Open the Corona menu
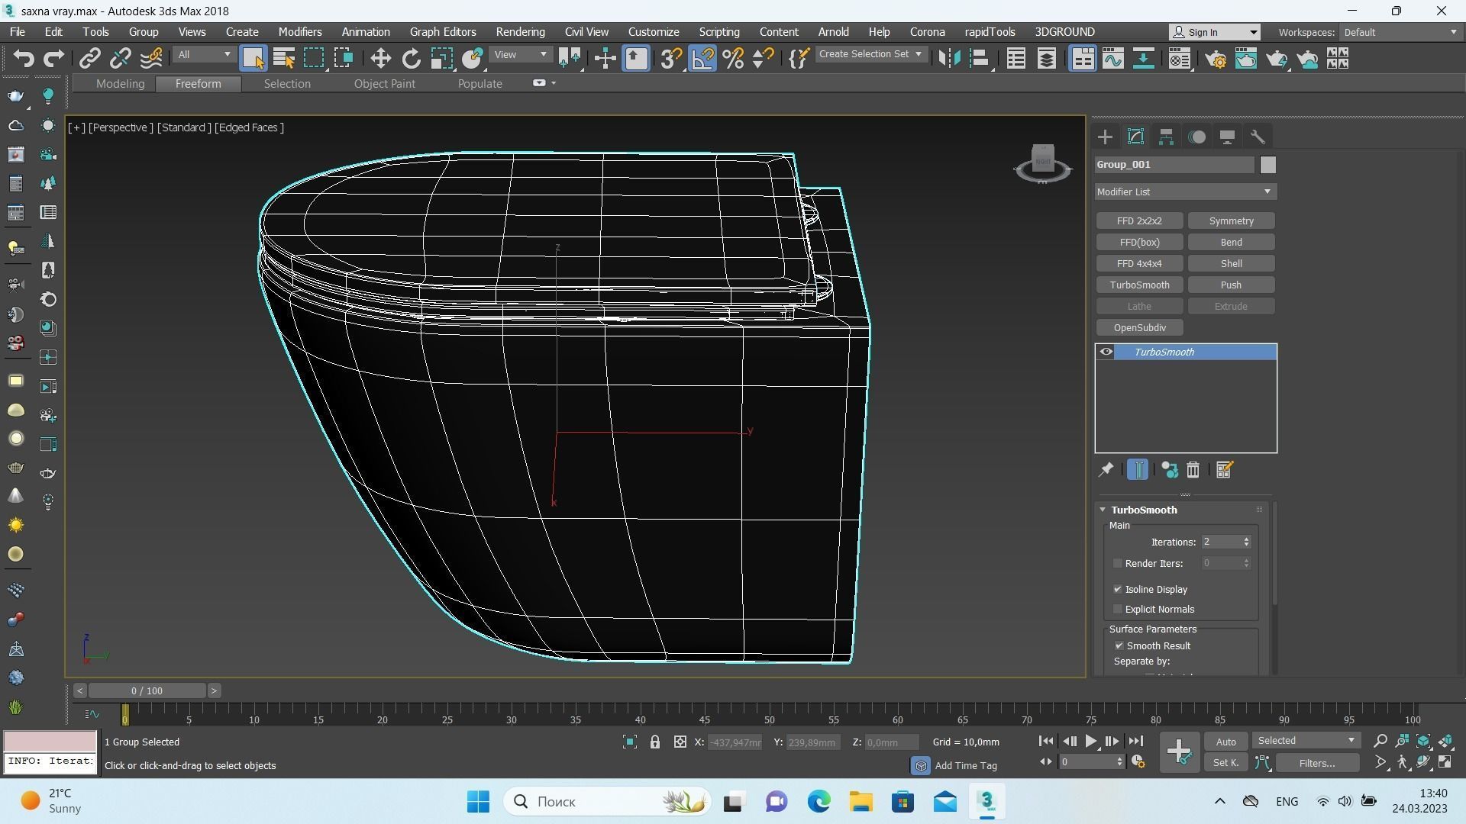Screen dimensions: 1466x824 coord(927,32)
